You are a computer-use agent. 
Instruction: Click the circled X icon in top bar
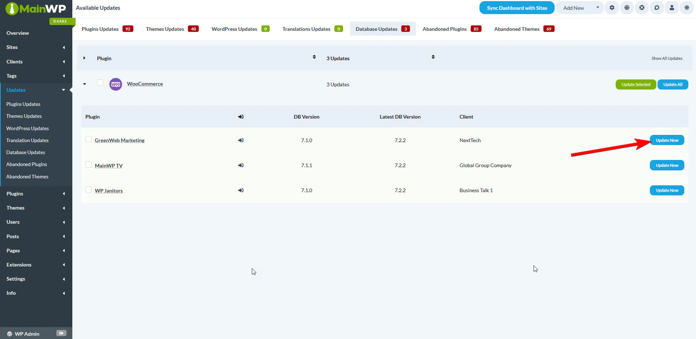pos(642,8)
